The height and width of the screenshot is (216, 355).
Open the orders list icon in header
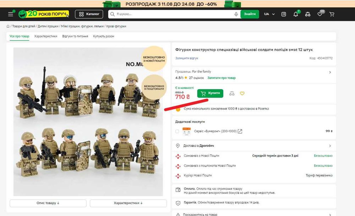pos(284,14)
